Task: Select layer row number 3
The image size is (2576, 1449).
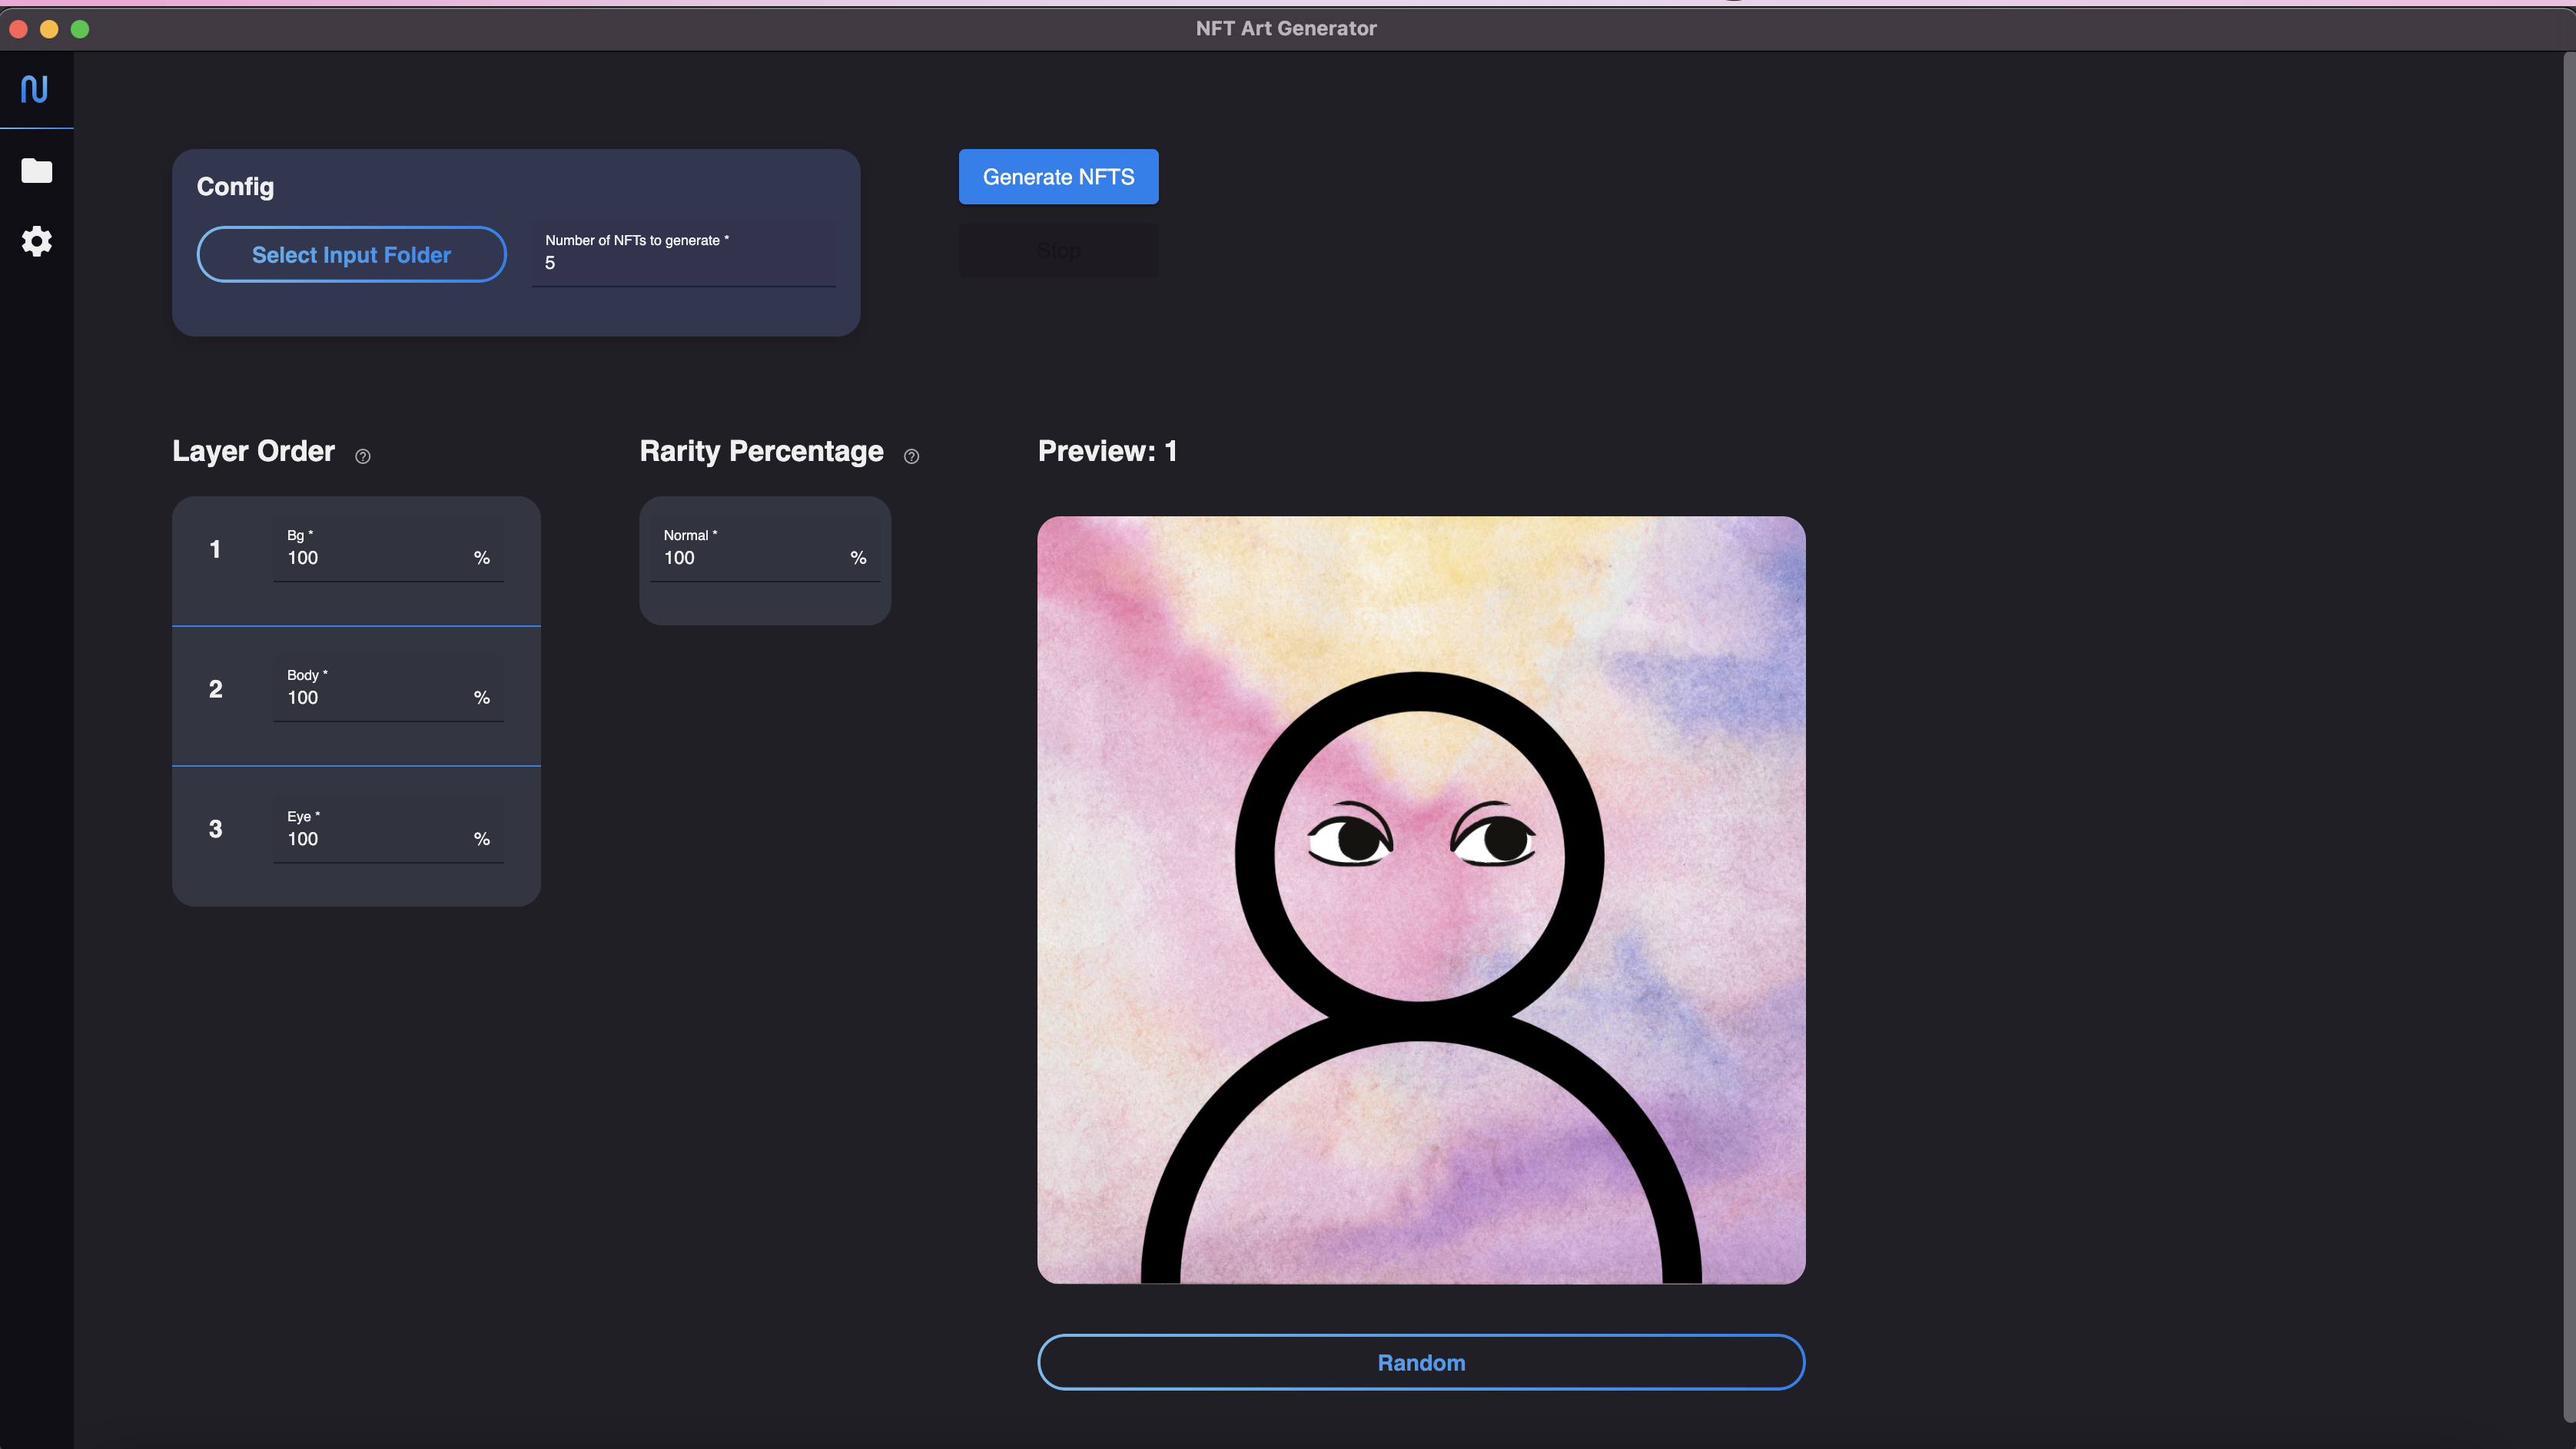Action: [215, 829]
